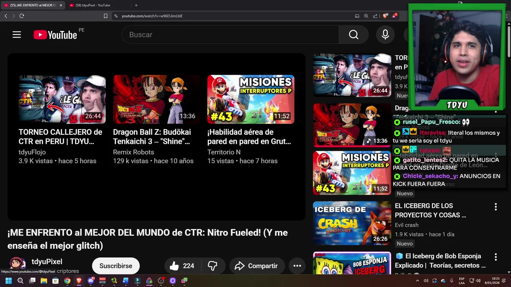Click the magnifier search button
Viewport: 511px width, 287px height.
(353, 35)
